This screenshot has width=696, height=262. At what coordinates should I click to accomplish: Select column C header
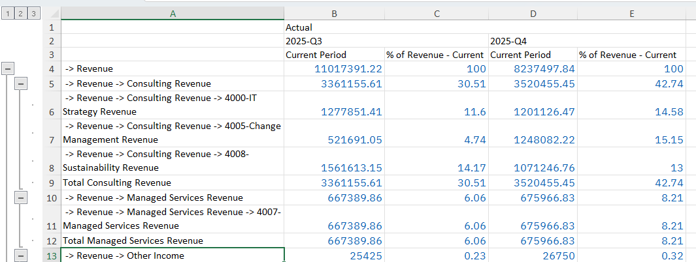[x=437, y=14]
